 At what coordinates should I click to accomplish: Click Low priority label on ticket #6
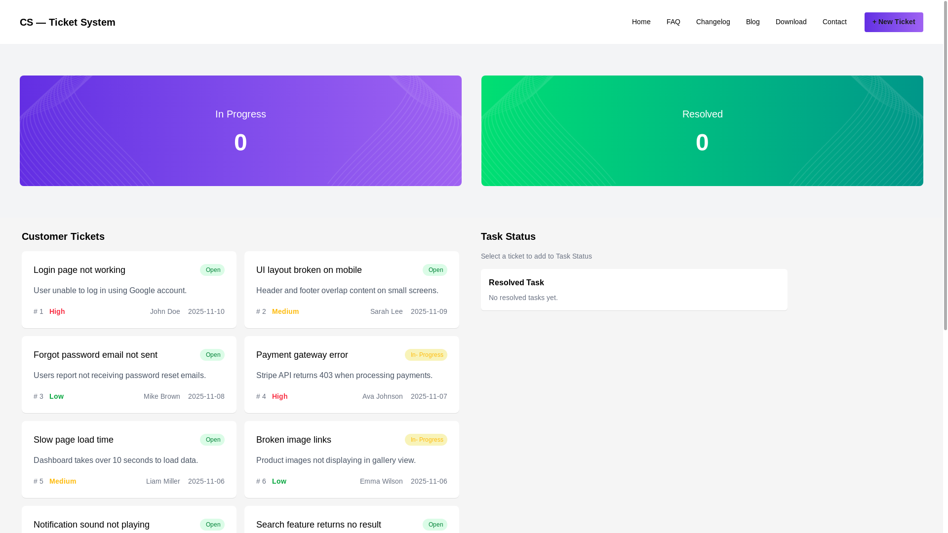(x=279, y=481)
